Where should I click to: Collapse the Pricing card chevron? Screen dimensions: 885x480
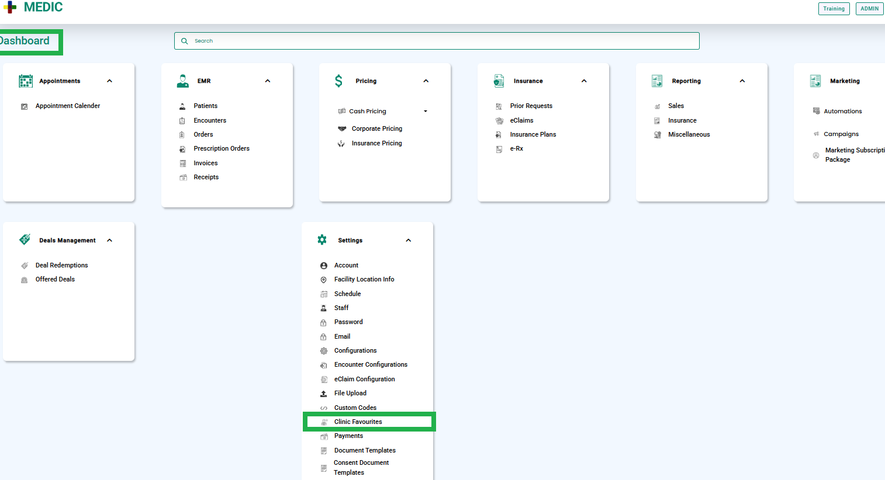(x=426, y=81)
